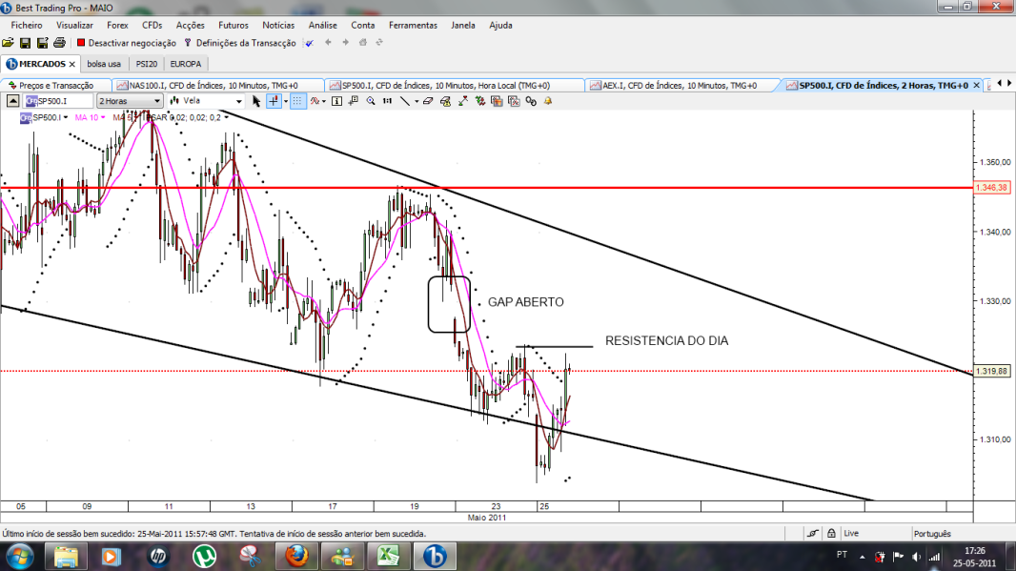Close the SP500.I 2 Horas chart tab
Image resolution: width=1016 pixels, height=571 pixels.
977,86
